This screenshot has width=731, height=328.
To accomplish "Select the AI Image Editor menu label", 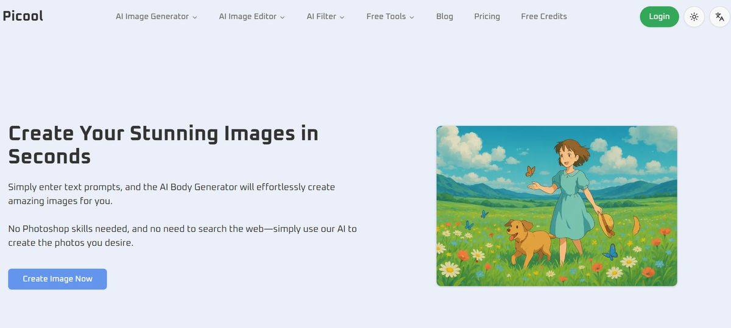I will 247,16.
